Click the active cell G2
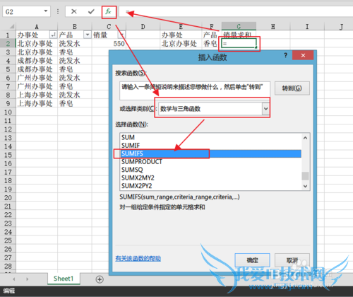The image size is (353, 297). pos(239,44)
